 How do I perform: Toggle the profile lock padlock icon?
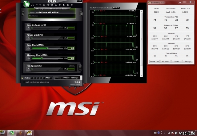coord(22,78)
